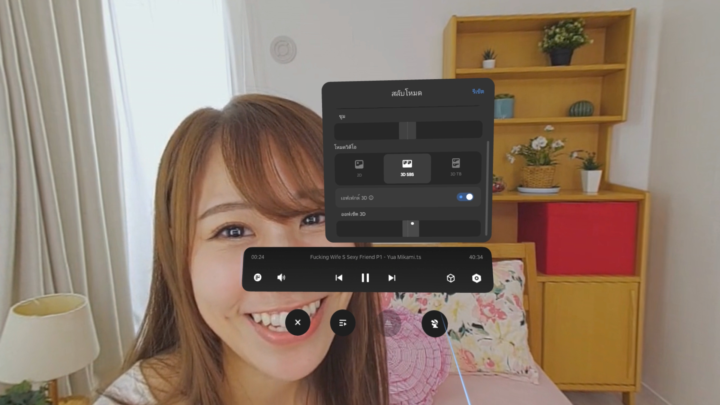Screen dimensions: 720x405
Task: Click the greyed eject icon at bottom
Action: tap(389, 323)
